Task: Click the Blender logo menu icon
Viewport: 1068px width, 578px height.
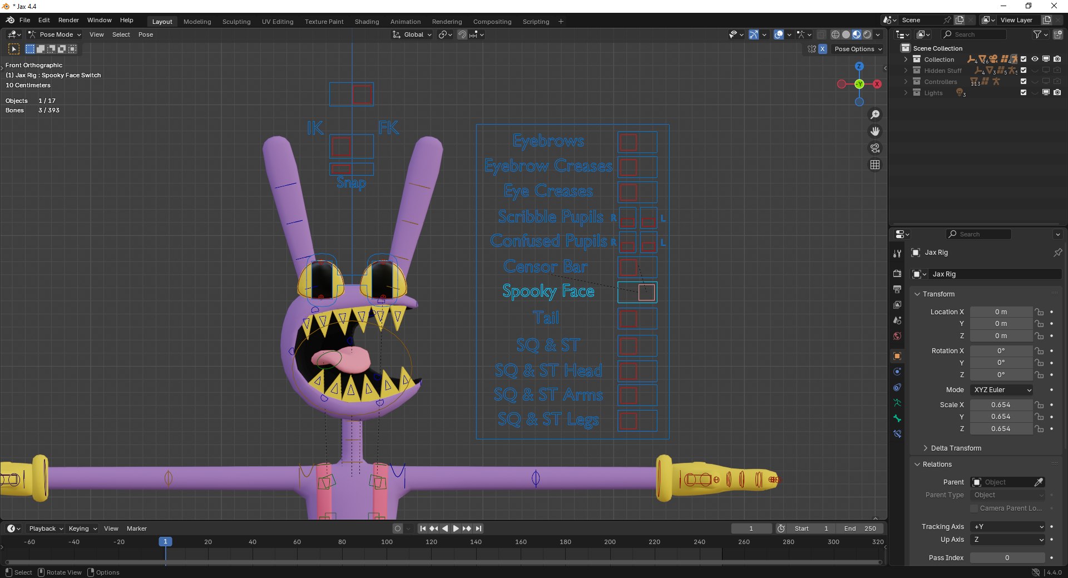Action: pos(10,20)
